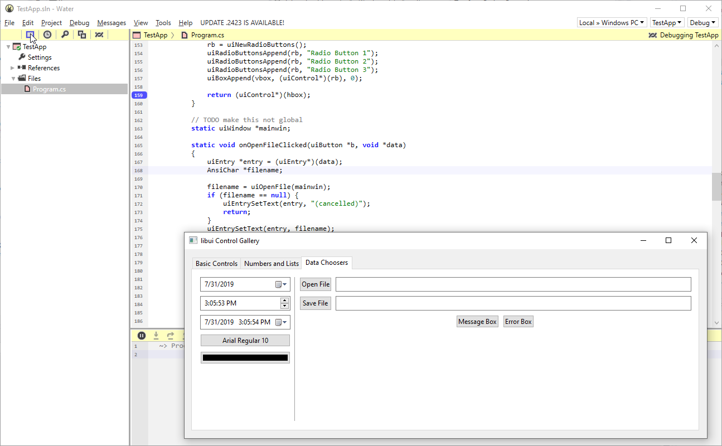Expand the References tree node
The image size is (722, 446).
pyautogui.click(x=13, y=68)
